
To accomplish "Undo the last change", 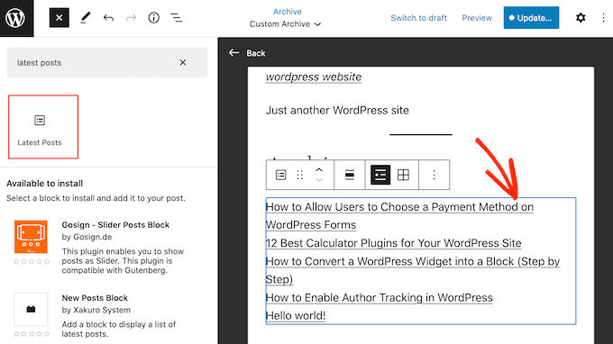I will pyautogui.click(x=108, y=18).
